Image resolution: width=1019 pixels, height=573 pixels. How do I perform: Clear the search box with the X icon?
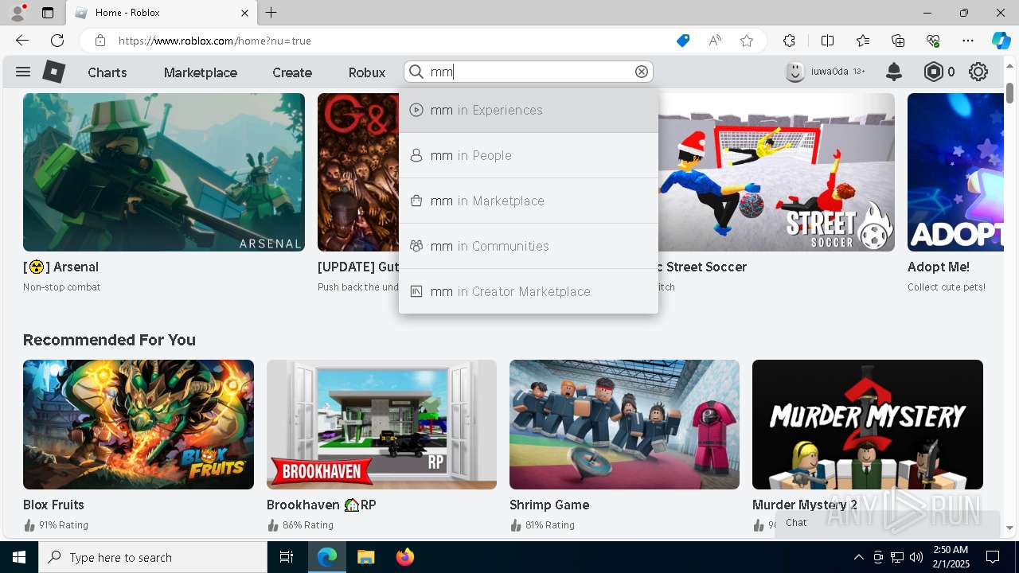[x=642, y=72]
